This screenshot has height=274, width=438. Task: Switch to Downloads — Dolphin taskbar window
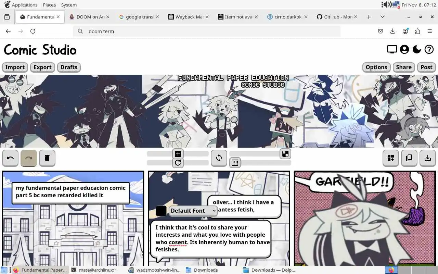269,270
